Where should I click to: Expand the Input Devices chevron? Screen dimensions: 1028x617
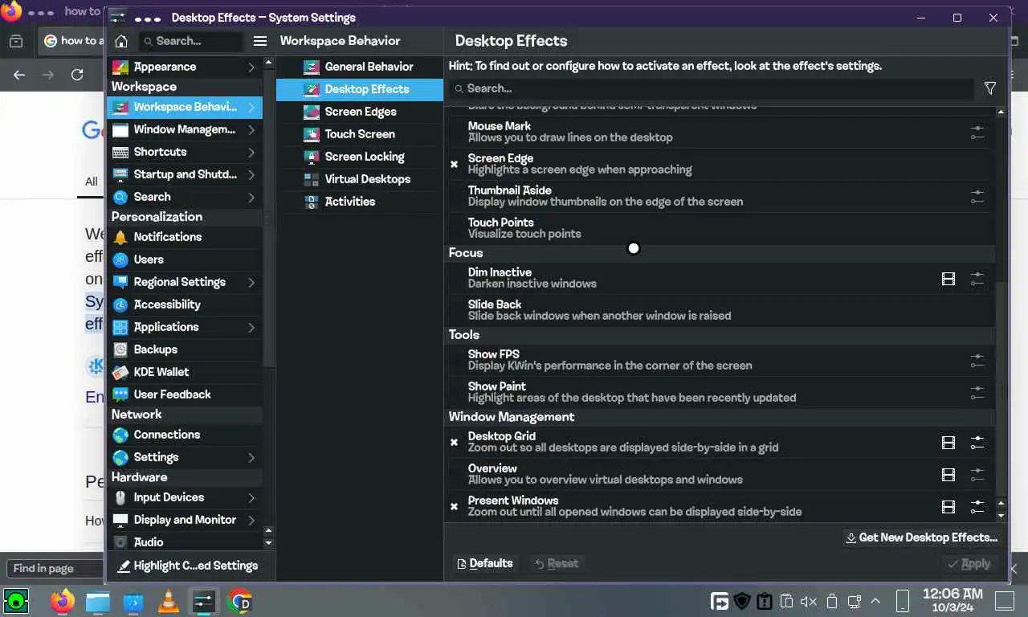click(x=251, y=497)
